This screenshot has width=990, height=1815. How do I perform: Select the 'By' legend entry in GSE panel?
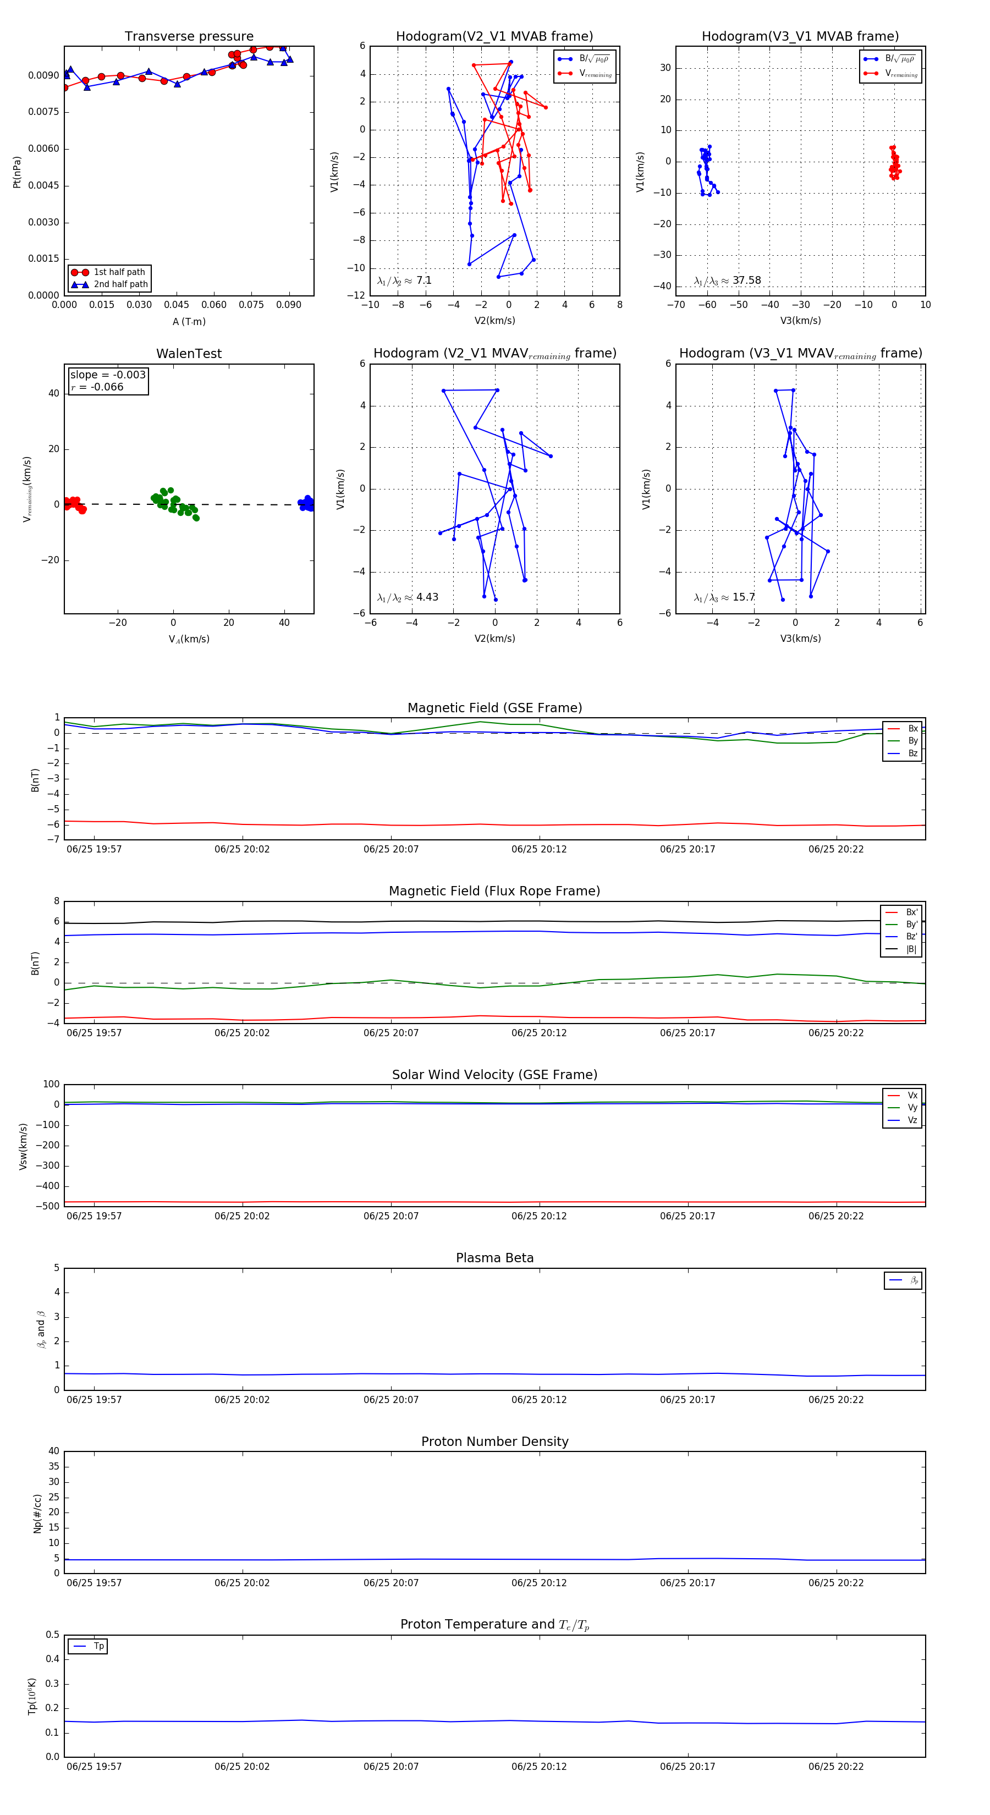(903, 740)
